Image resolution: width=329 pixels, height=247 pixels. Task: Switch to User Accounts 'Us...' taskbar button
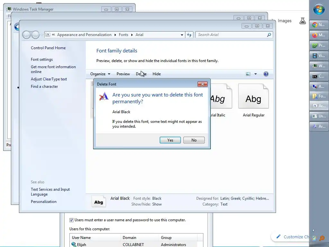coord(319,116)
